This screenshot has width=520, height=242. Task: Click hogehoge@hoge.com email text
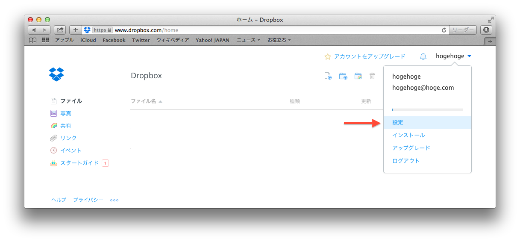tap(423, 88)
